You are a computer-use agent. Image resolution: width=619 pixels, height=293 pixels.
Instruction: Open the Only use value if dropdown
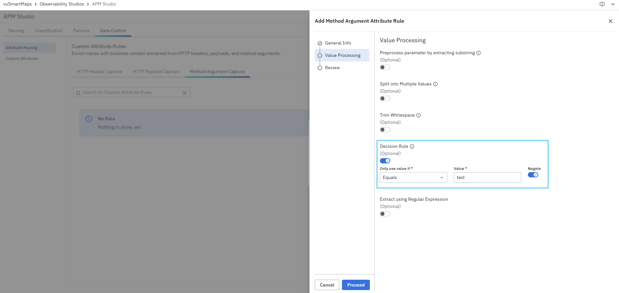coord(414,177)
